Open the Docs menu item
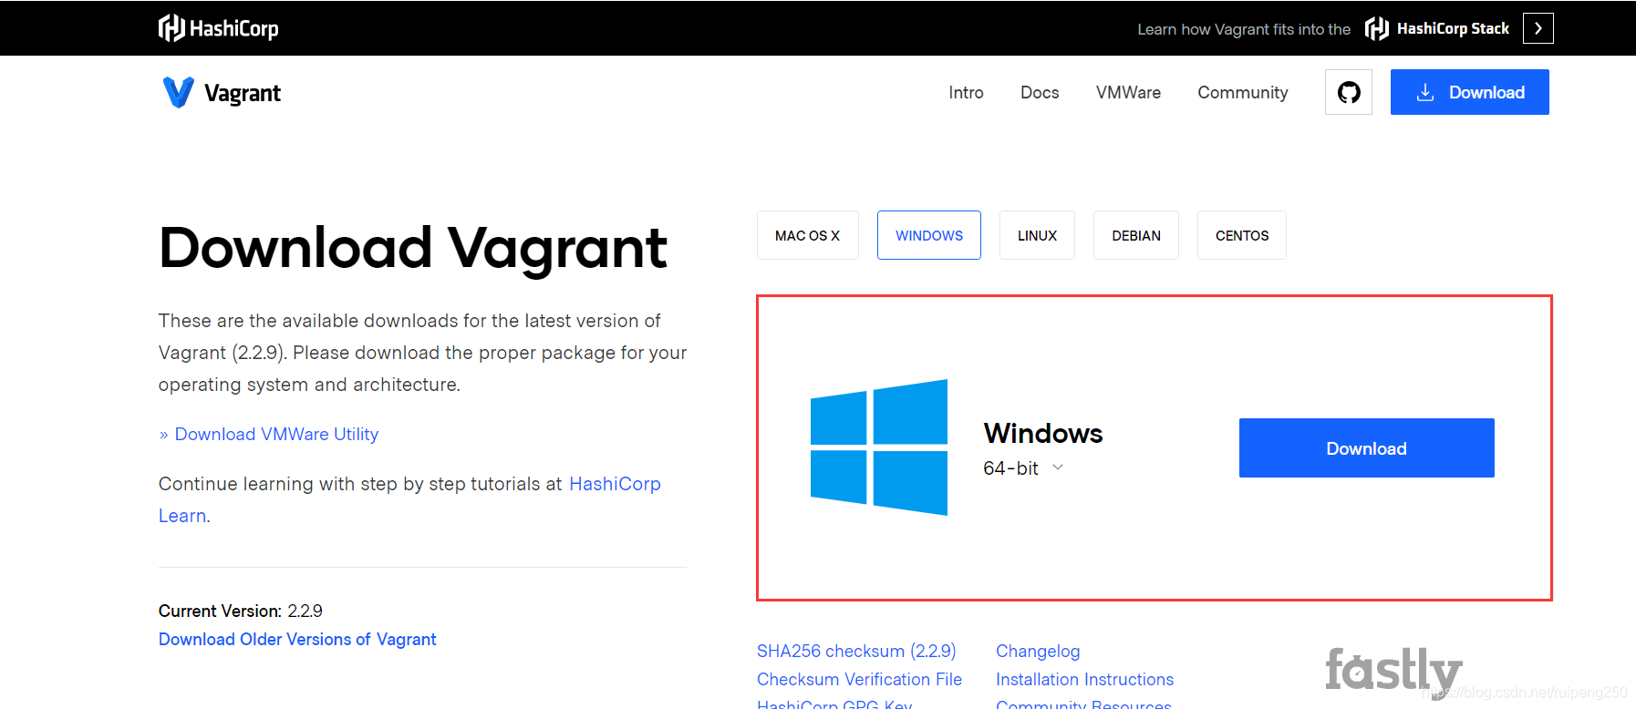The image size is (1636, 709). point(1040,92)
